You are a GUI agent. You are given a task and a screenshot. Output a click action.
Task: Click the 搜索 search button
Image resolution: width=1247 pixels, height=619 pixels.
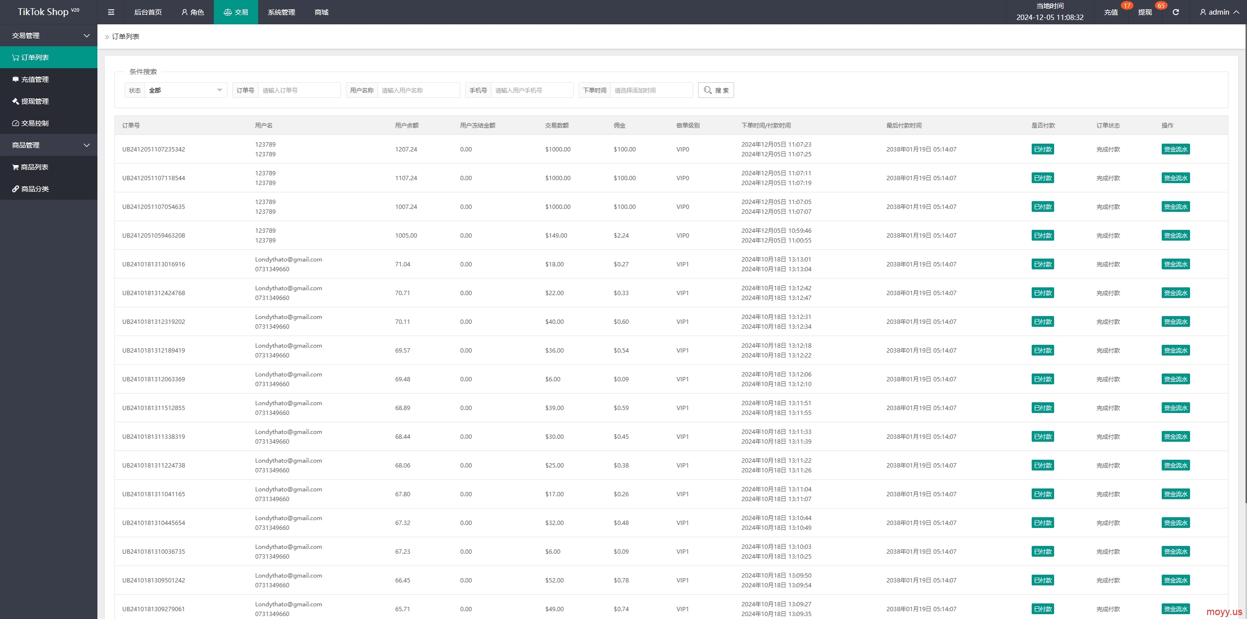716,90
